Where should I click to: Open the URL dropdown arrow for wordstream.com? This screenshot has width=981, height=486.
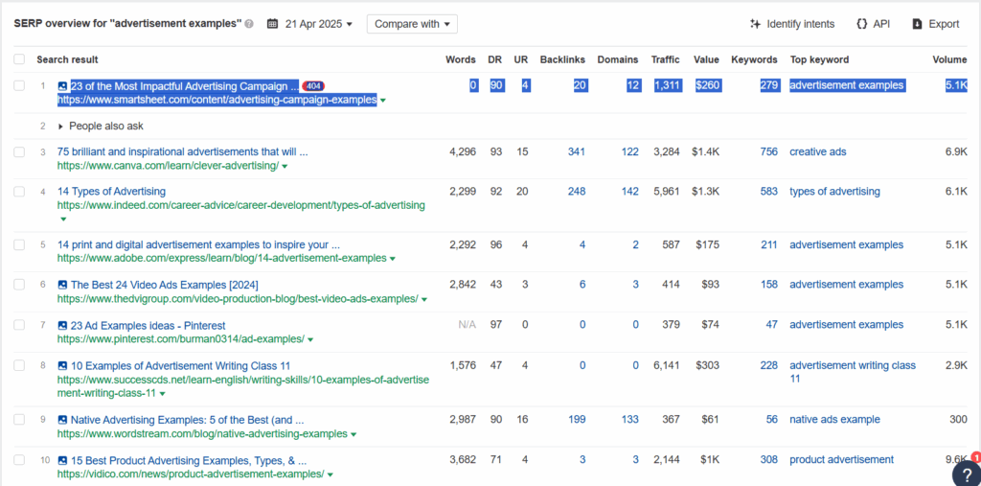354,434
